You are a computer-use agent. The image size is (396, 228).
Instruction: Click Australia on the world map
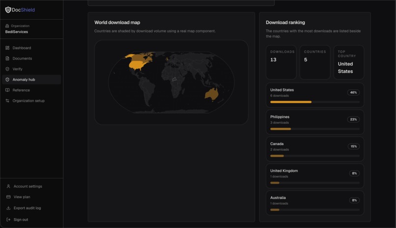(x=211, y=94)
